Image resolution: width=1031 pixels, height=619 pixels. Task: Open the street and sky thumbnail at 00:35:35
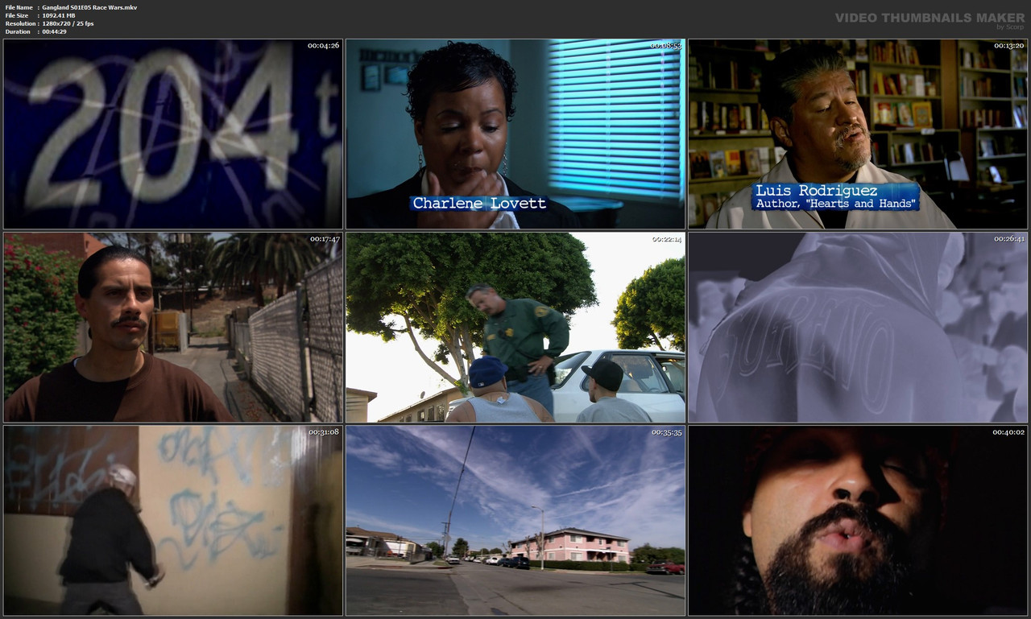(x=515, y=521)
